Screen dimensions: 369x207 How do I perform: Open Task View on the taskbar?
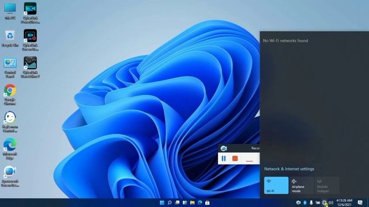(177, 202)
